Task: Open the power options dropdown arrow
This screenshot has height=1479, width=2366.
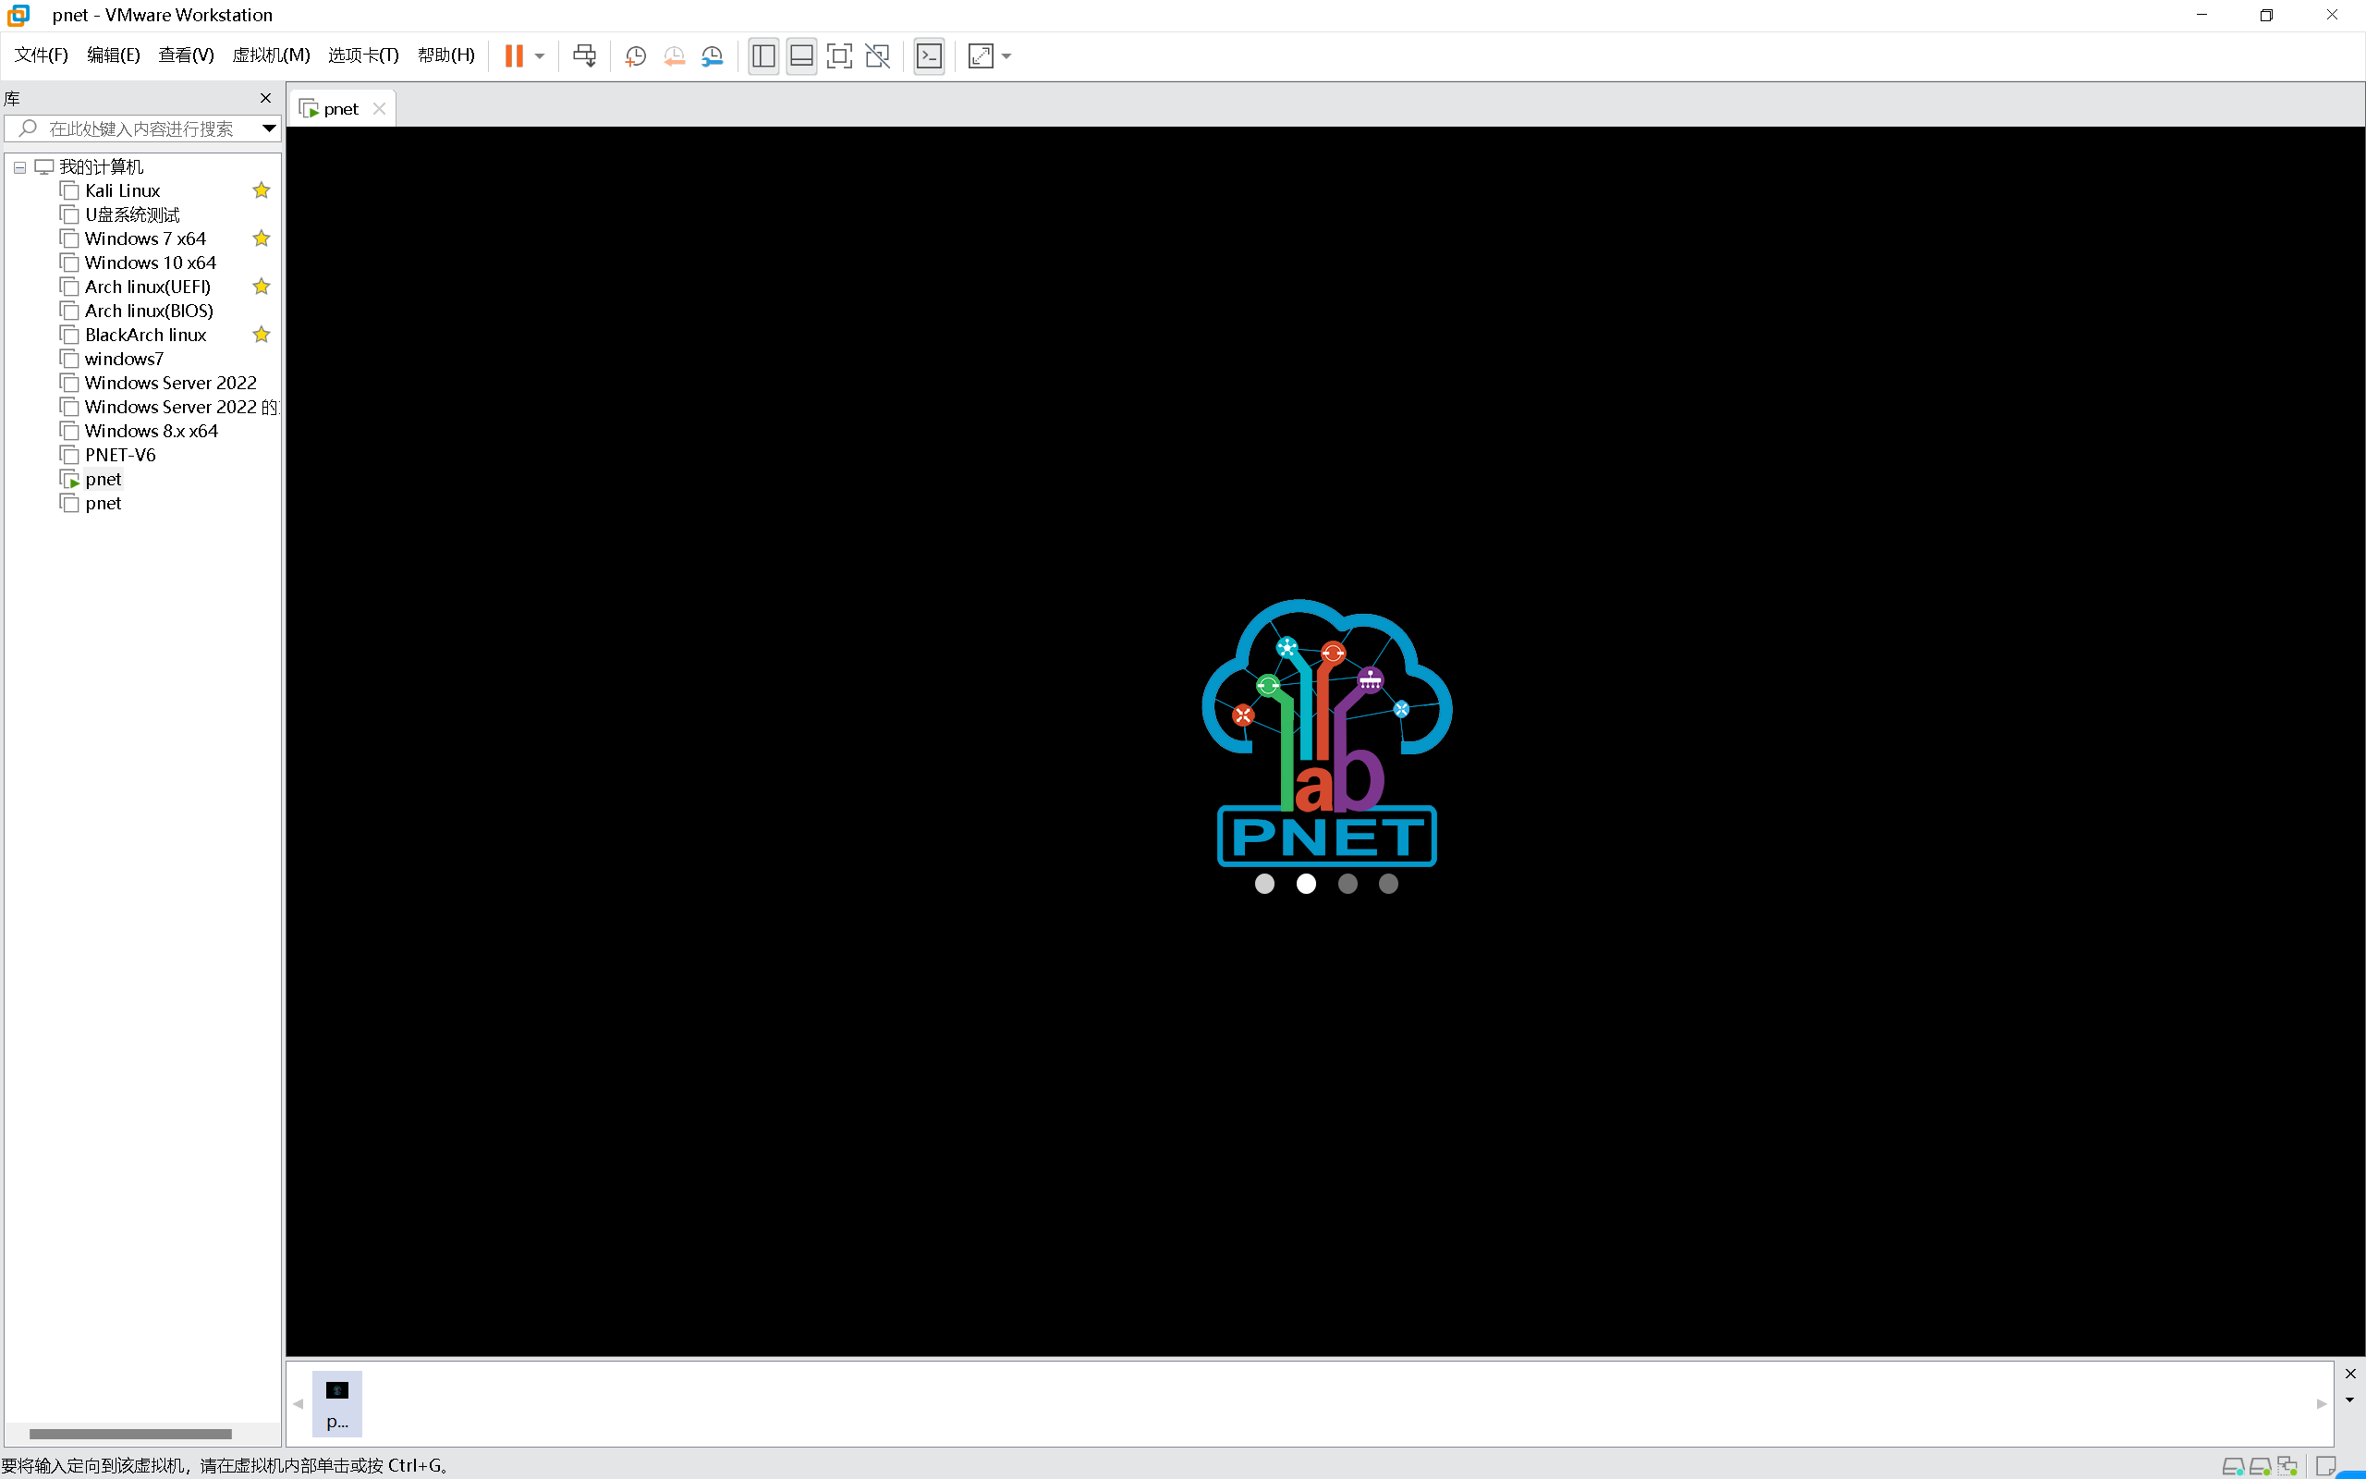Action: pyautogui.click(x=540, y=55)
